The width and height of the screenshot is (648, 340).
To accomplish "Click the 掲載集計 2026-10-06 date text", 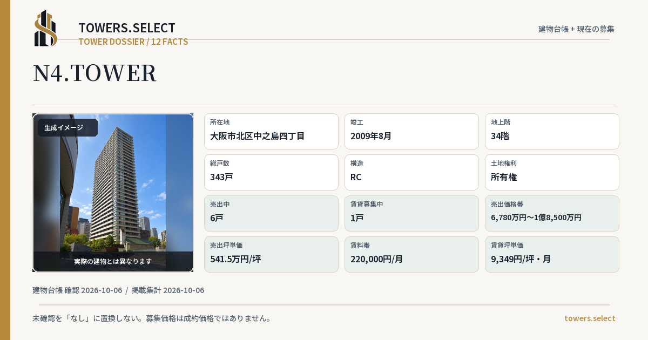I will click(x=168, y=290).
